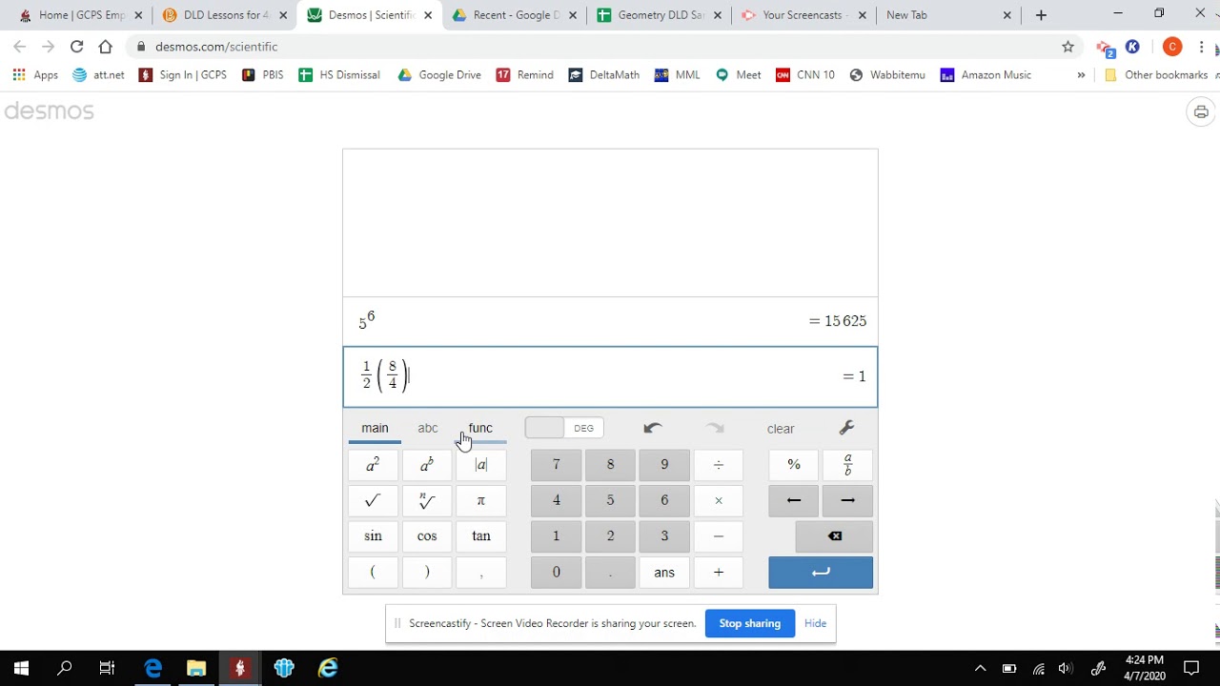The height and width of the screenshot is (686, 1220).
Task: Click the a to the b power key
Action: click(x=427, y=465)
